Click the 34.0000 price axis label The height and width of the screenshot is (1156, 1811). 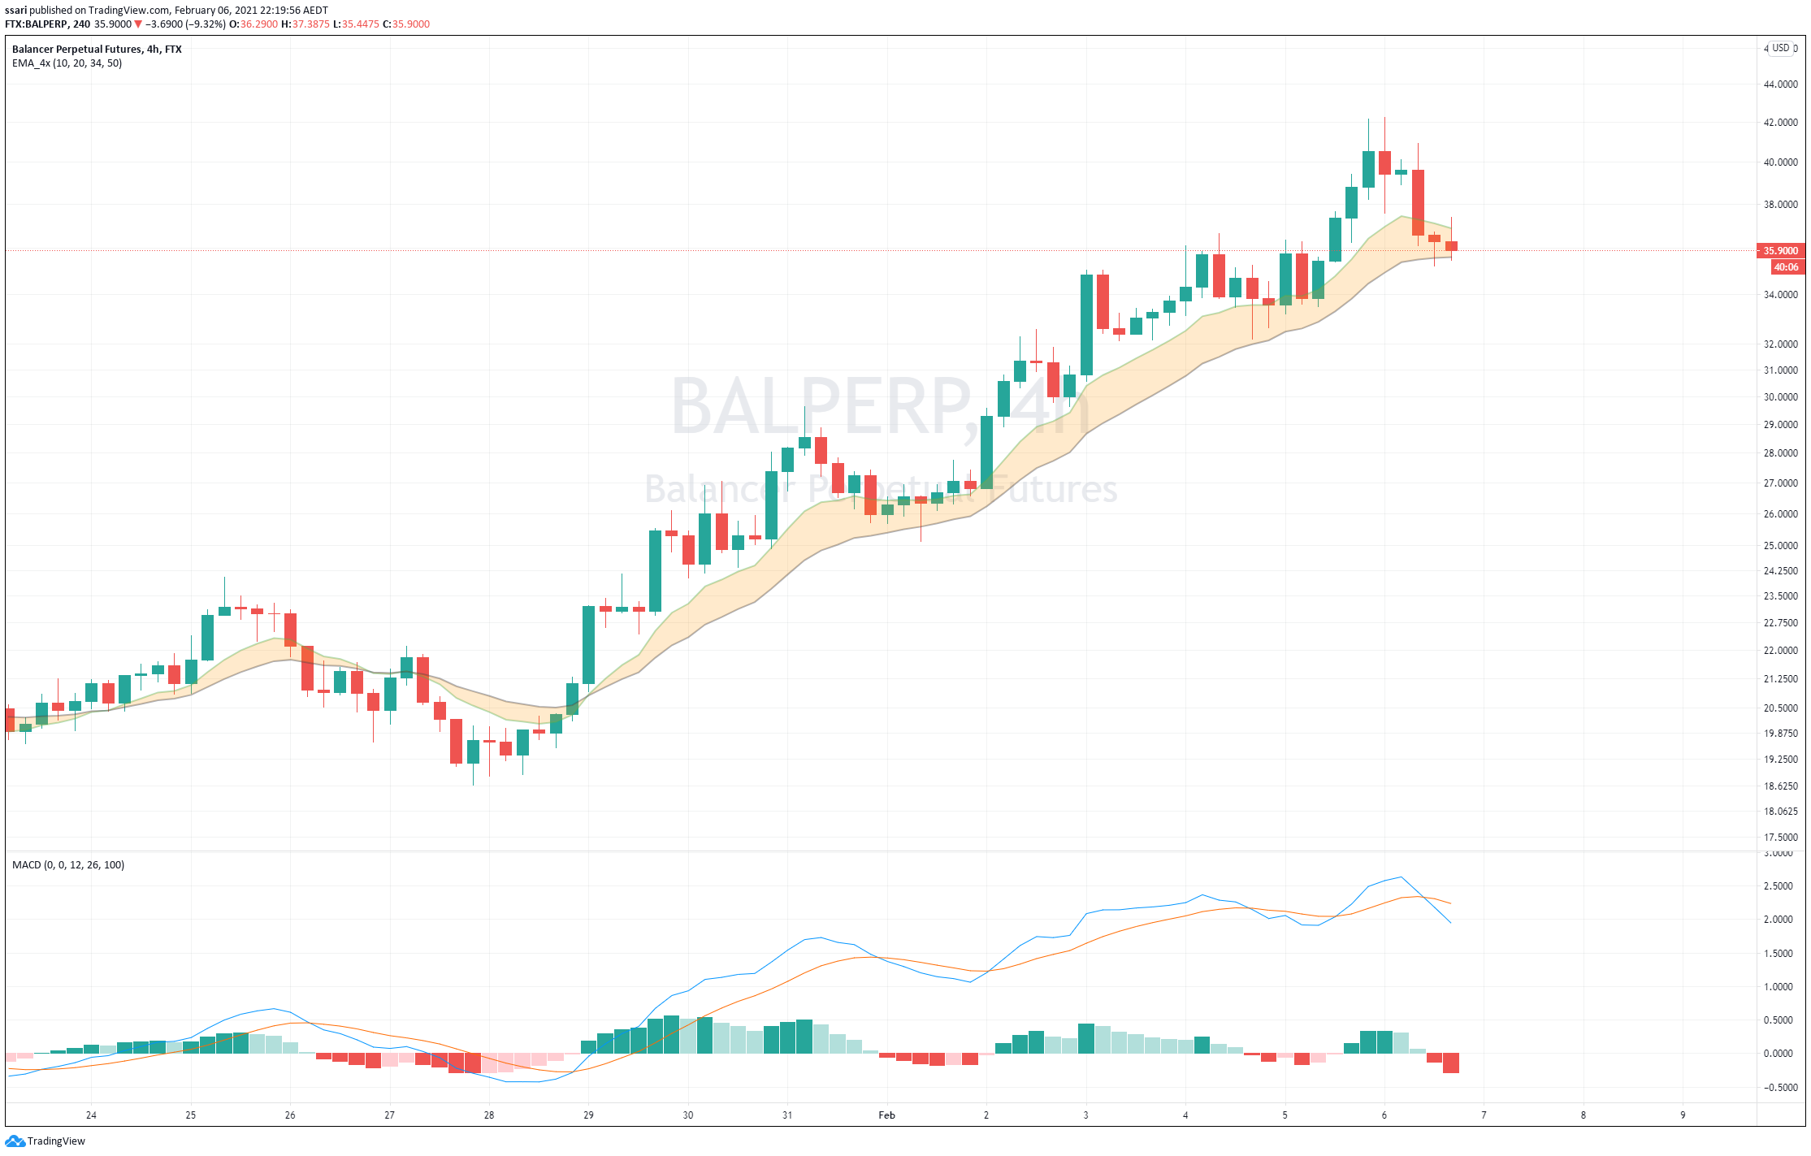pos(1780,295)
